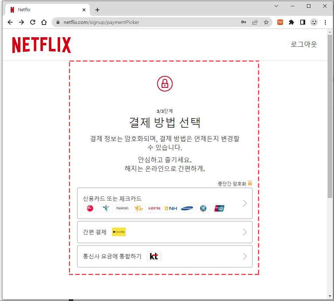Click the KakaoPay yellow logo
This screenshot has height=301, width=334.
[119, 232]
